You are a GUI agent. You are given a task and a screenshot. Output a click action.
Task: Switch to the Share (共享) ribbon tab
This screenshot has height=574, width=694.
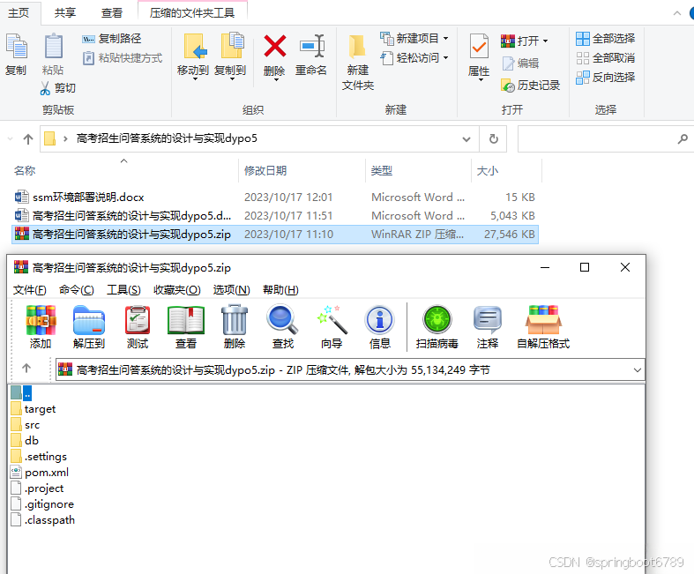pyautogui.click(x=65, y=13)
